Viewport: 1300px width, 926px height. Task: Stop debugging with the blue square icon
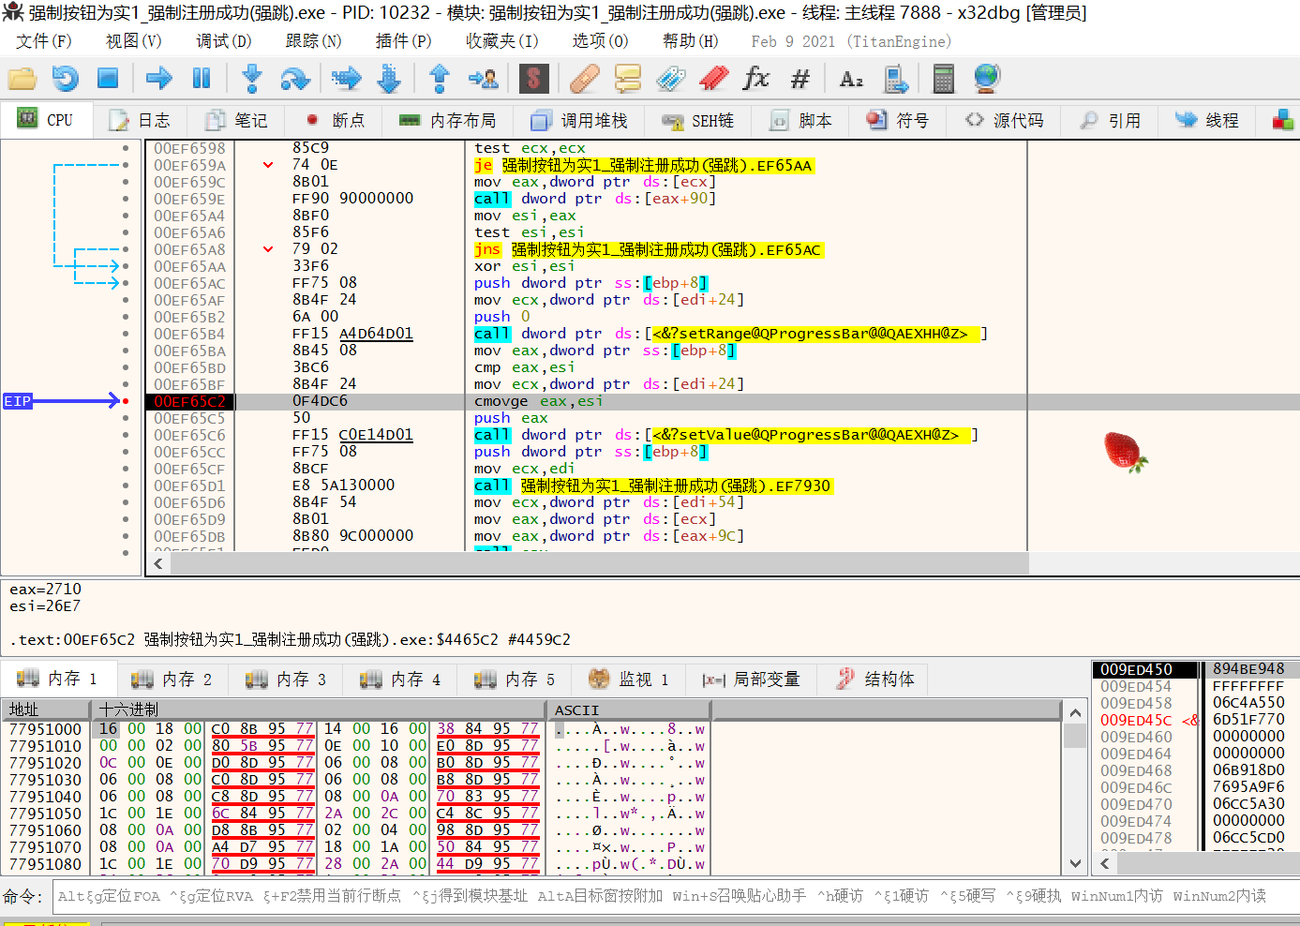click(108, 79)
